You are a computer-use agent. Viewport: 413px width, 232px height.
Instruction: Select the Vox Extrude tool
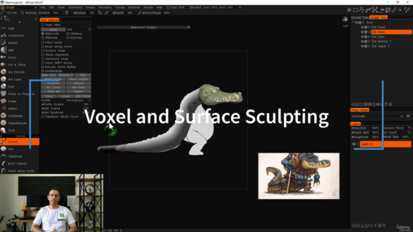click(16, 72)
